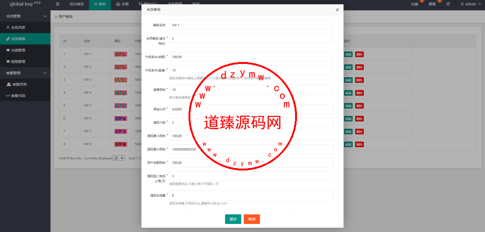Click 删除 in the VIP 7 row
Image resolution: width=485 pixels, height=232 pixels.
click(359, 132)
